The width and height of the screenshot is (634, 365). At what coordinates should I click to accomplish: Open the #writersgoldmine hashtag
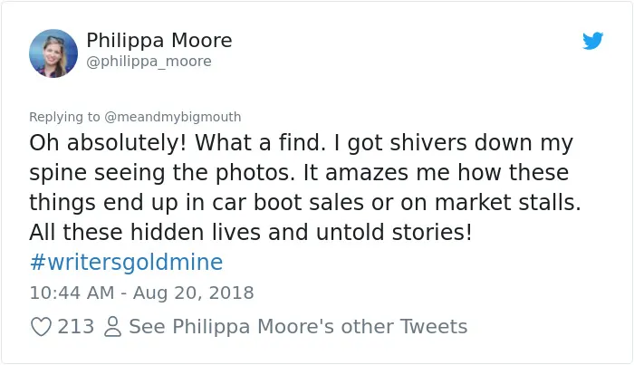coord(126,262)
